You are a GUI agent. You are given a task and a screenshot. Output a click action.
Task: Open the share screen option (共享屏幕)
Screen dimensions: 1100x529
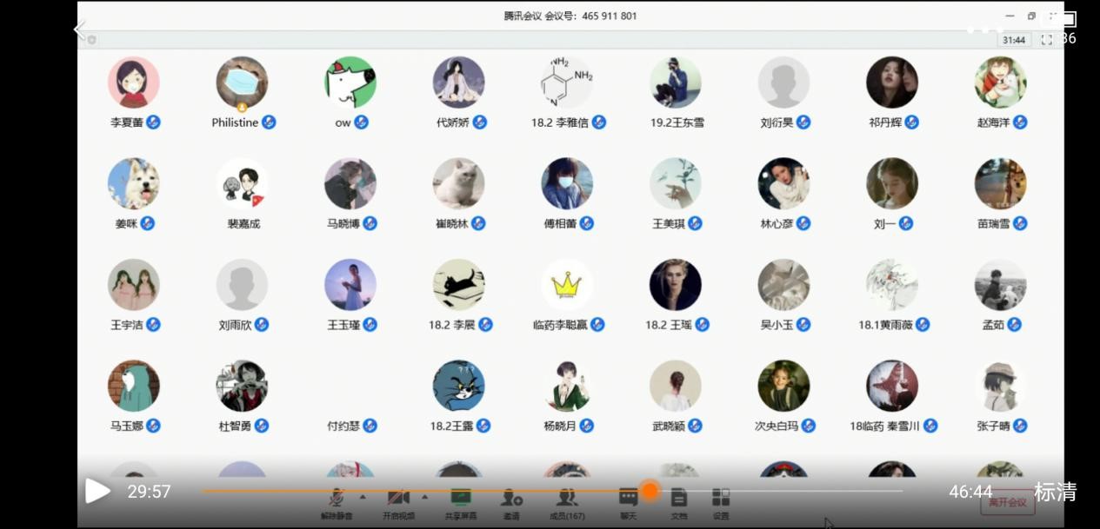coord(460,499)
